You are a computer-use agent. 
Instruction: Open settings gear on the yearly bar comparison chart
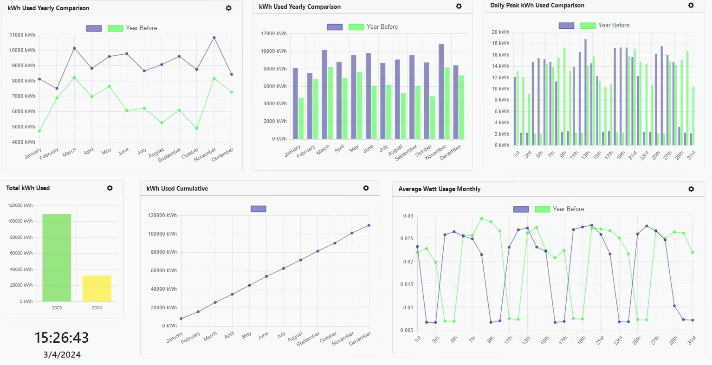459,6
